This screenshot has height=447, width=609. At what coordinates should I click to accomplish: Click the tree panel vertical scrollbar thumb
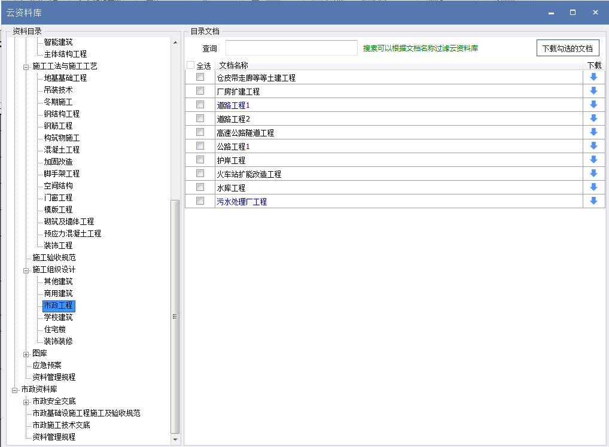click(175, 316)
